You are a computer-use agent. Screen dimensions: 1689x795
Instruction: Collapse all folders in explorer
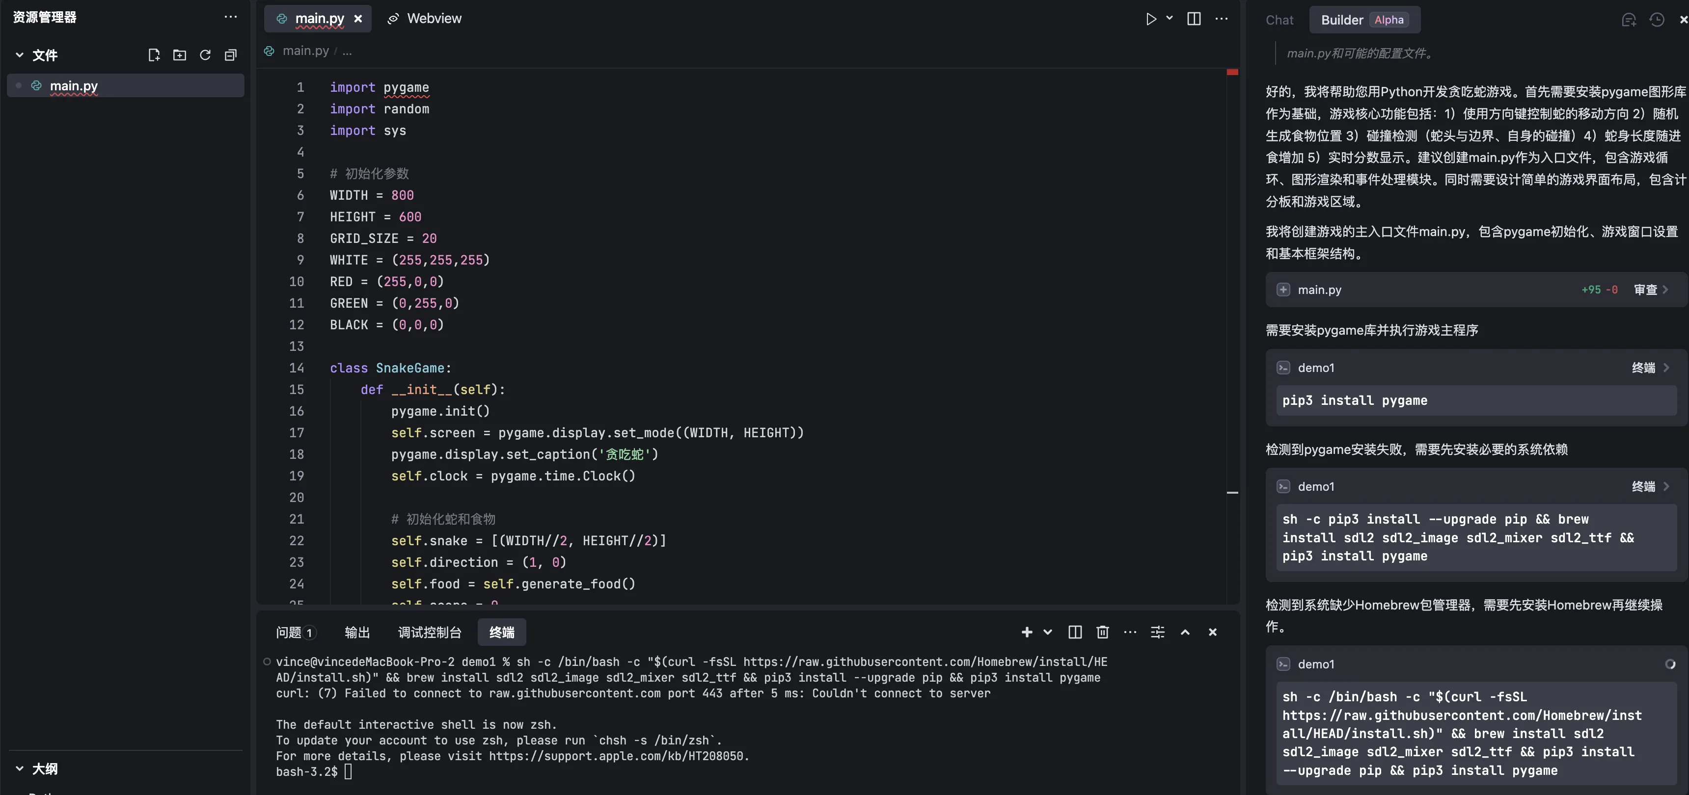(x=230, y=55)
